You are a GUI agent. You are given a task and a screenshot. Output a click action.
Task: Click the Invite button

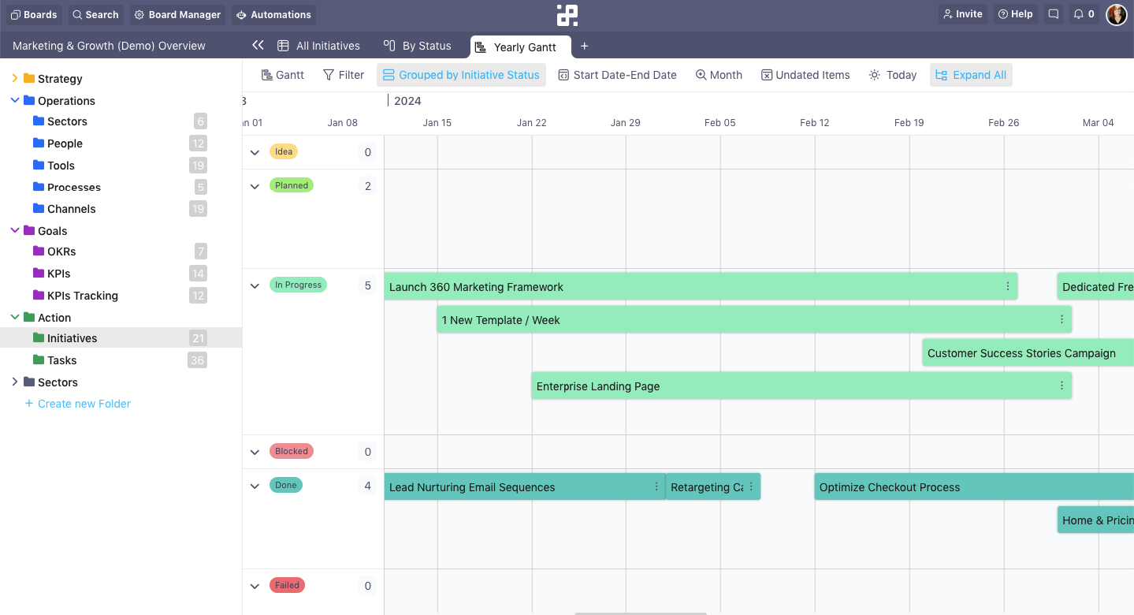(x=961, y=13)
